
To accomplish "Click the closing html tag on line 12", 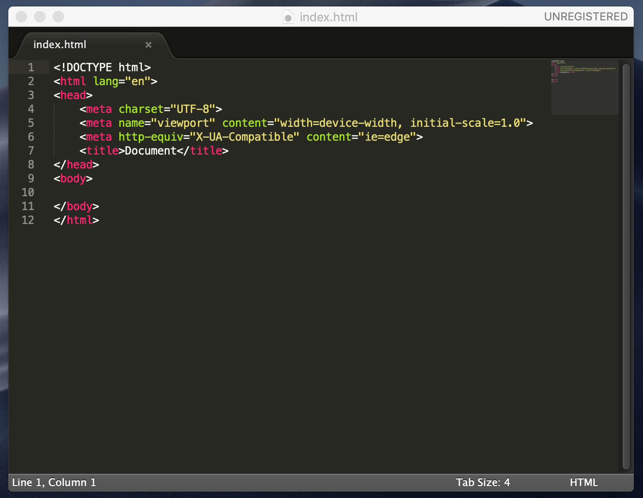I will pos(76,220).
